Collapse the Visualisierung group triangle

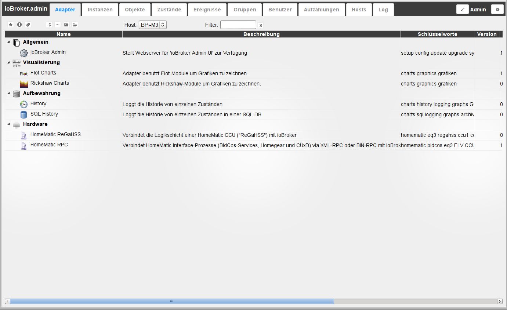click(9, 63)
